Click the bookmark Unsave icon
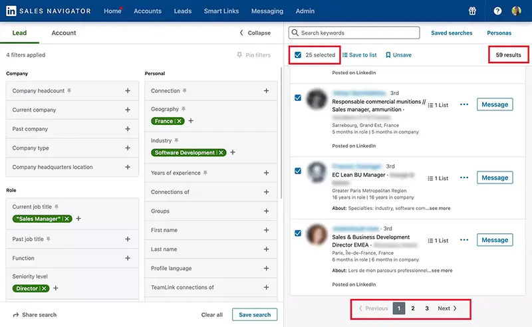Image resolution: width=532 pixels, height=327 pixels. coord(388,55)
